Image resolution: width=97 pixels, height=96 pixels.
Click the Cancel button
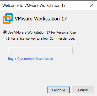pos(83,90)
